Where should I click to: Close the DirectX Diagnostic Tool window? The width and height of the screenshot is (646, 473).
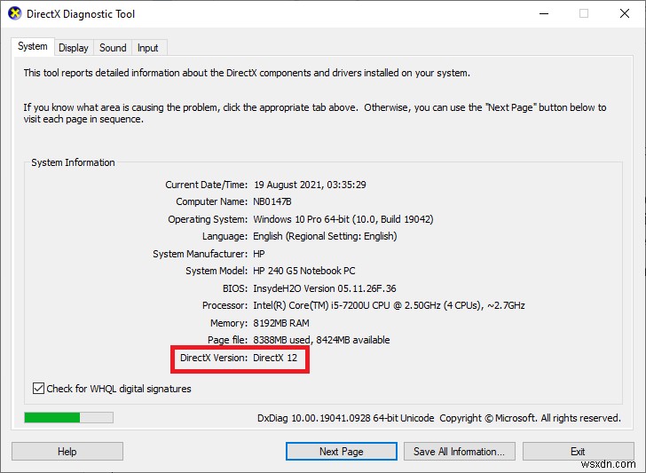(625, 13)
